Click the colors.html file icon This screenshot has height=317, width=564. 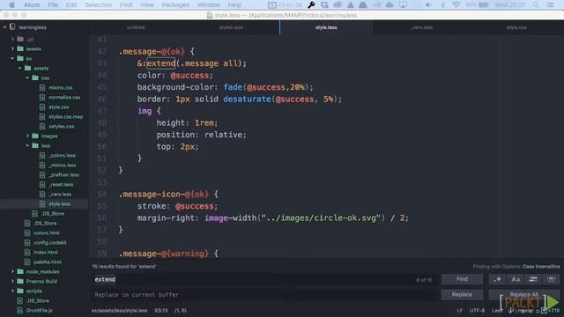27,232
